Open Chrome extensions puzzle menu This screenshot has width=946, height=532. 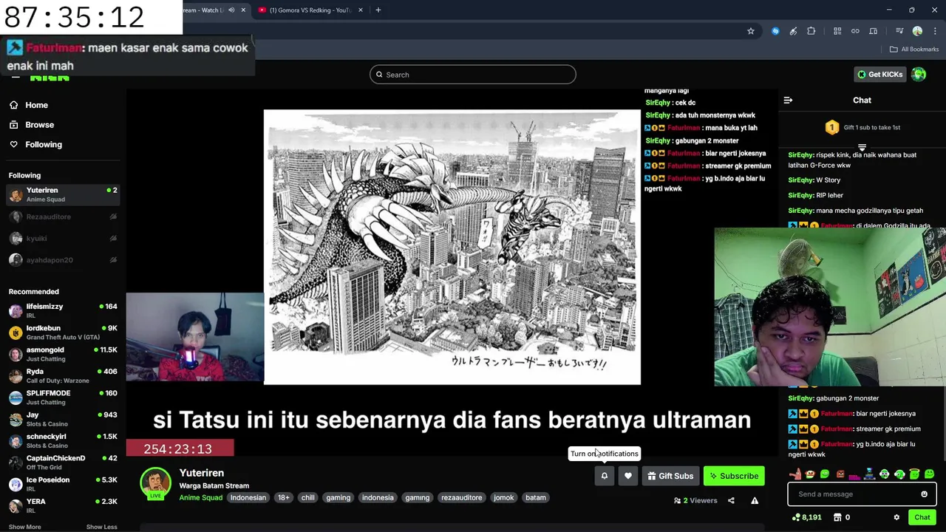811,31
